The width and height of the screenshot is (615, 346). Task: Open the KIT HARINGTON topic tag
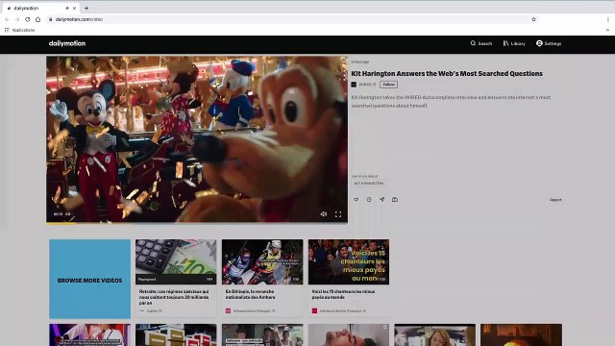point(369,184)
